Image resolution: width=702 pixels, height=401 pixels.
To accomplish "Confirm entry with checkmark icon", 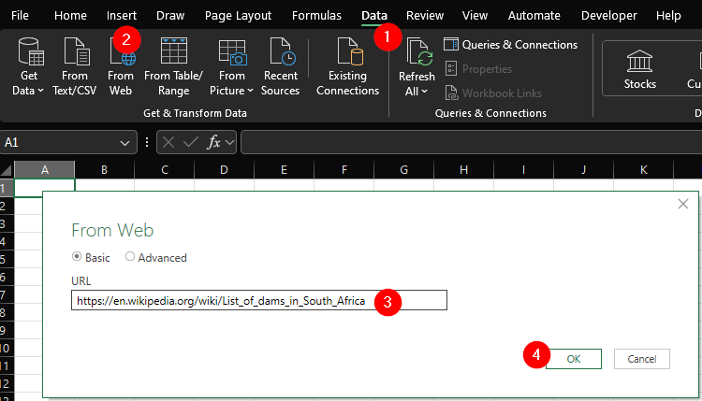I will point(191,143).
